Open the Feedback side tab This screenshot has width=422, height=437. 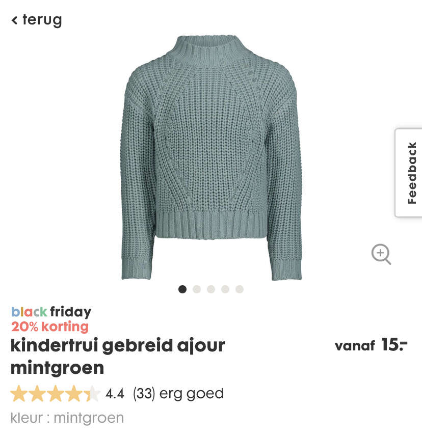(x=409, y=173)
